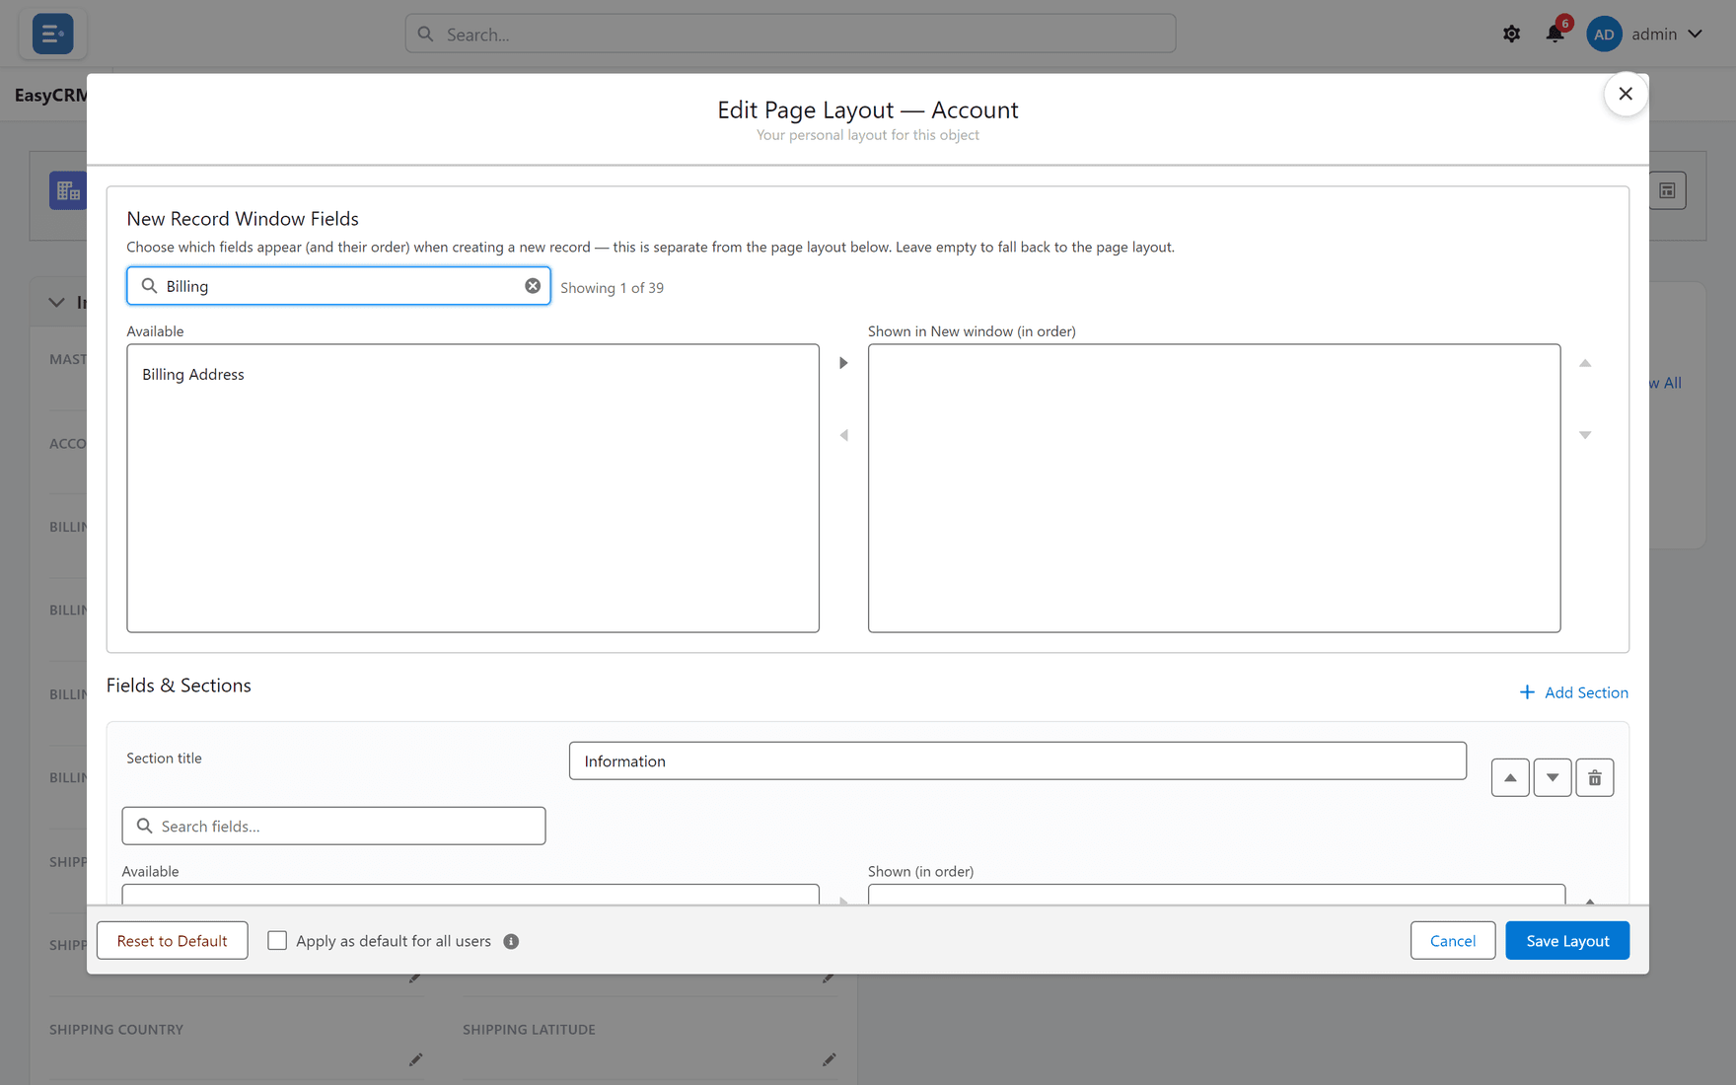
Task: Click Reset to Default button
Action: (173, 941)
